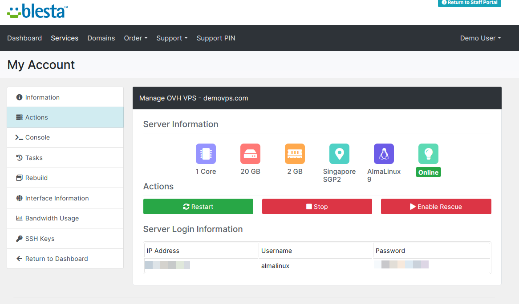Click the green Online status badge

pos(428,172)
